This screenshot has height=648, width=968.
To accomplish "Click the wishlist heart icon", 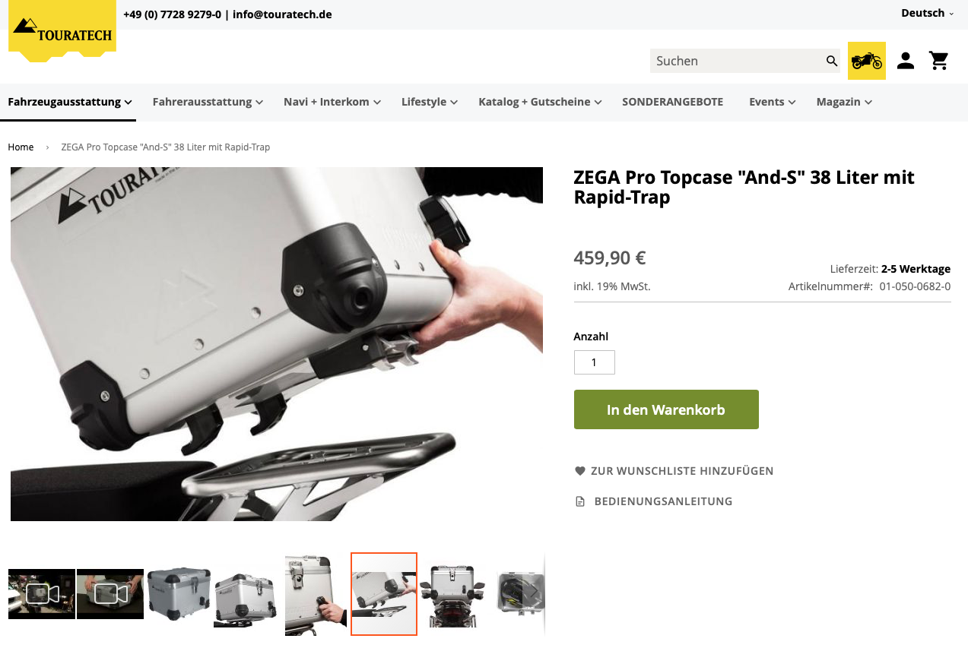I will pos(580,471).
